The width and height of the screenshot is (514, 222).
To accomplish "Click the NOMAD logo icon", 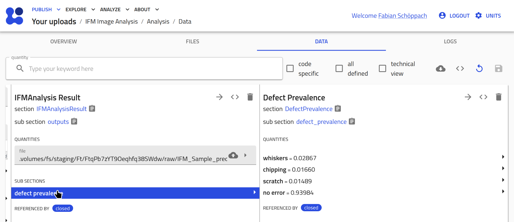I will point(15,16).
